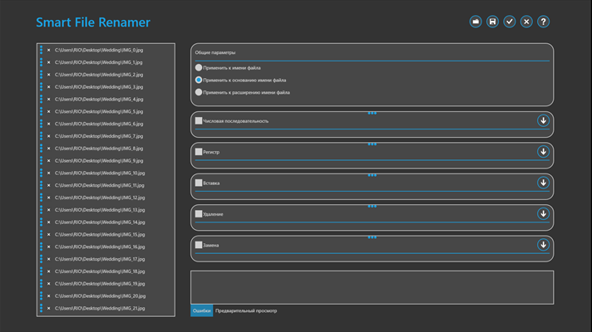Viewport: 592px width, 332px height.
Task: Switch to the 'Ошибки' tab
Action: 201,311
